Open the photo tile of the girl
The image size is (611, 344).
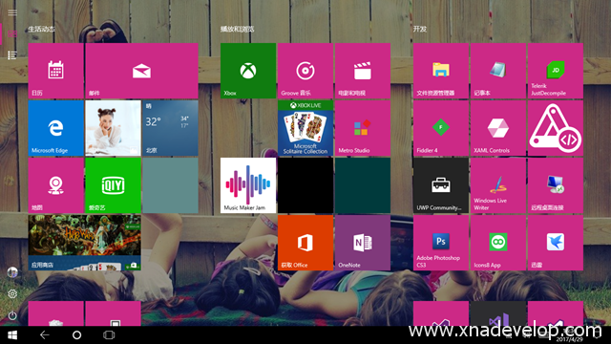click(113, 128)
